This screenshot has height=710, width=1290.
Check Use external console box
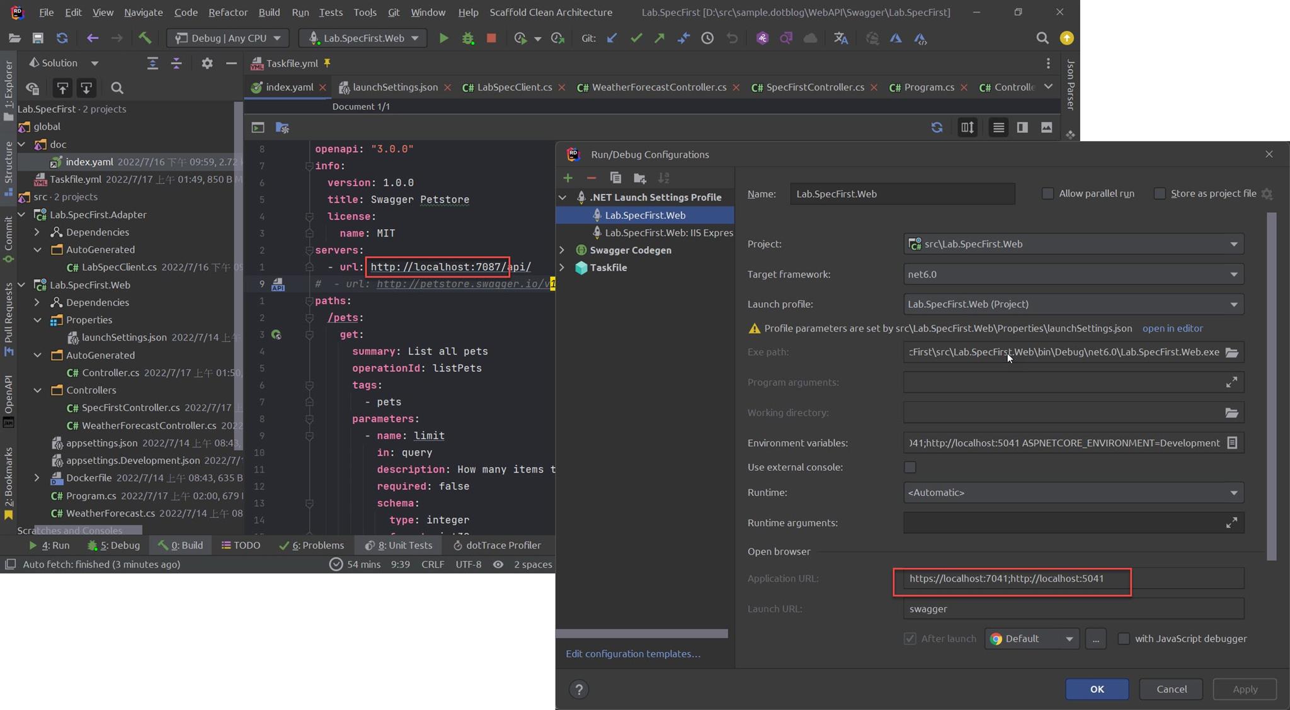click(x=910, y=467)
